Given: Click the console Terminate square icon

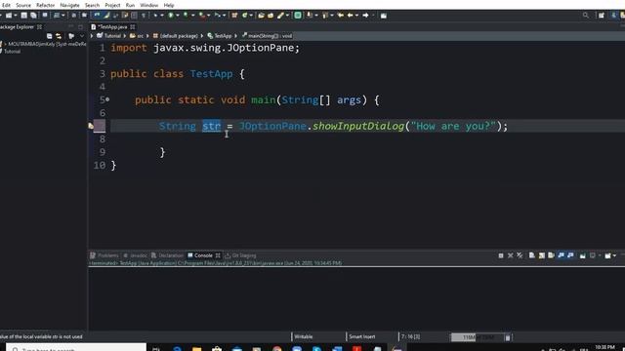Looking at the screenshot, I should (x=501, y=255).
